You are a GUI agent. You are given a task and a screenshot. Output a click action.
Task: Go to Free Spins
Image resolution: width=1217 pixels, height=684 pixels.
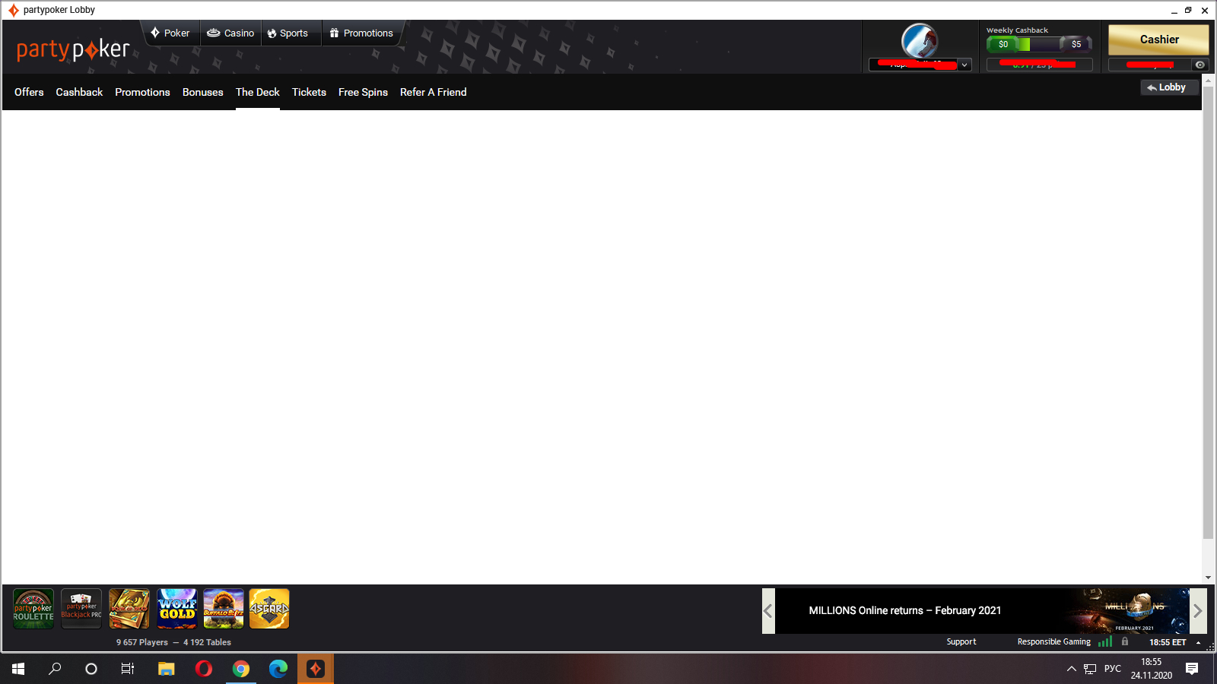363,92
